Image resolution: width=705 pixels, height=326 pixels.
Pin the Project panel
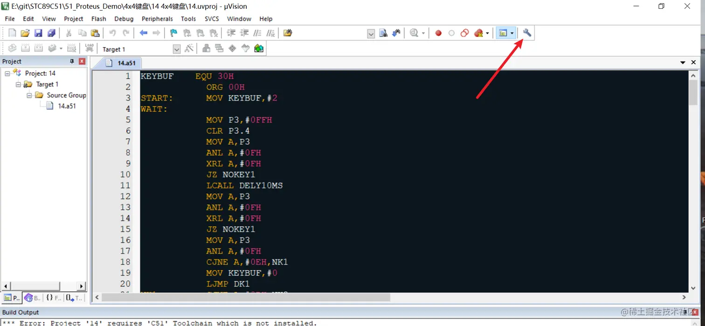(x=72, y=61)
